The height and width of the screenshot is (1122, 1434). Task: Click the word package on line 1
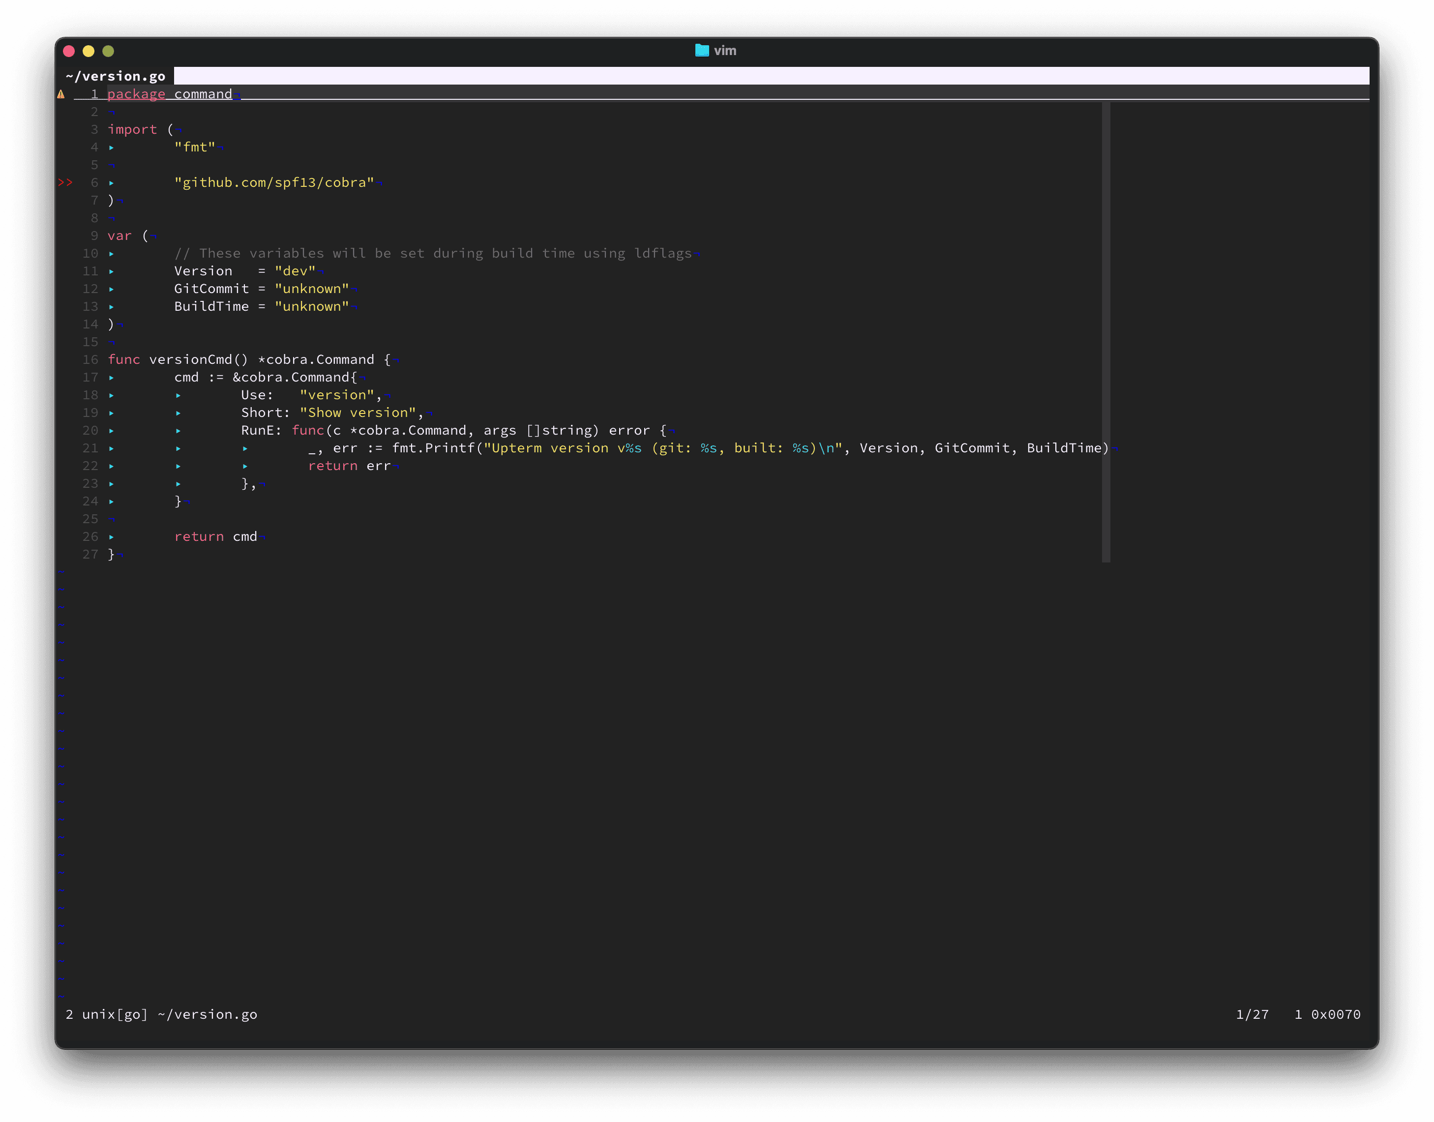(x=136, y=94)
